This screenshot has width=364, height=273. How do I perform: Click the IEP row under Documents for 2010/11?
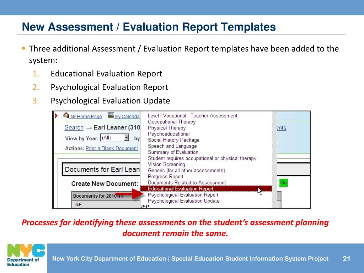pos(106,204)
